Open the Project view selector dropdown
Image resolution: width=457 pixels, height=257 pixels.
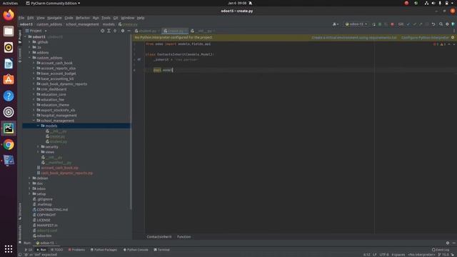pos(36,31)
